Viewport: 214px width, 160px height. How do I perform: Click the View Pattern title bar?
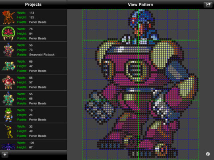(x=140, y=4)
